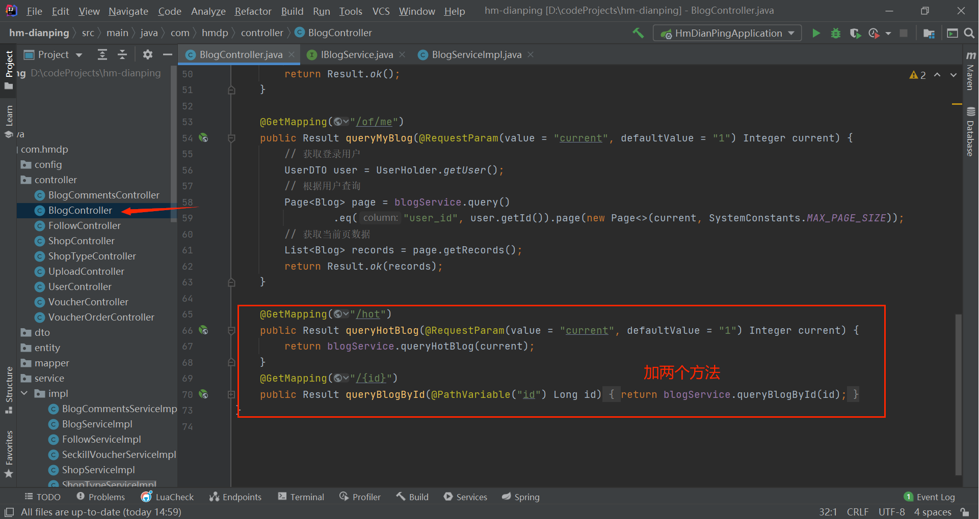The image size is (979, 519).
Task: Open the VCS menu
Action: coord(381,11)
